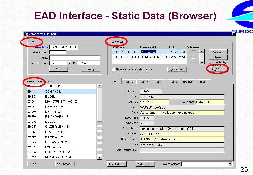Click the Served city field AMSTERDAM
Image resolution: width=253 pixels, height=175 pixels.
tap(182, 134)
